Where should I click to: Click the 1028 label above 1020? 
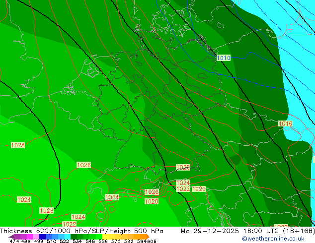point(152,192)
